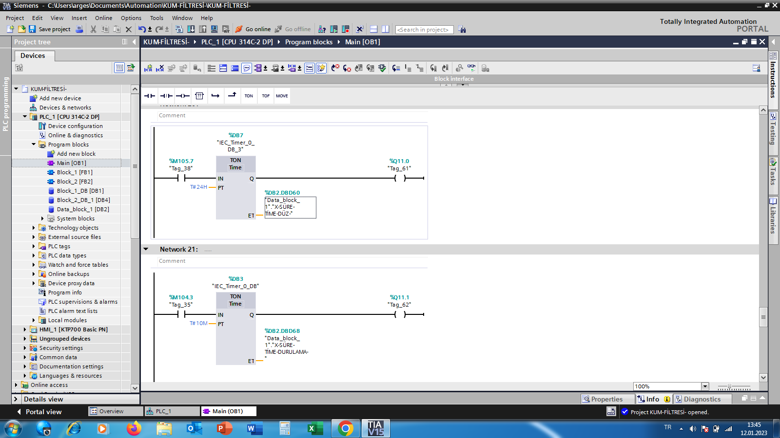
Task: Cut the selection with scissors icon
Action: pos(93,29)
